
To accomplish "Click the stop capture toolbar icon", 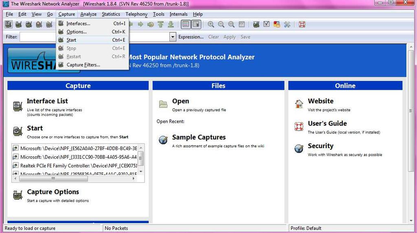I will coord(39,24).
